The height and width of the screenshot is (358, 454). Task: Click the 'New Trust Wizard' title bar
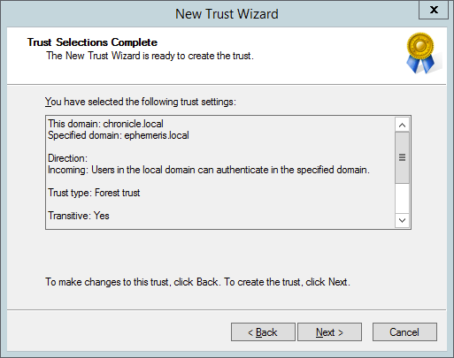(x=227, y=14)
